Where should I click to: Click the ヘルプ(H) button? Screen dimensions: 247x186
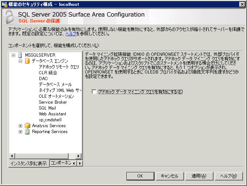pos(229,176)
